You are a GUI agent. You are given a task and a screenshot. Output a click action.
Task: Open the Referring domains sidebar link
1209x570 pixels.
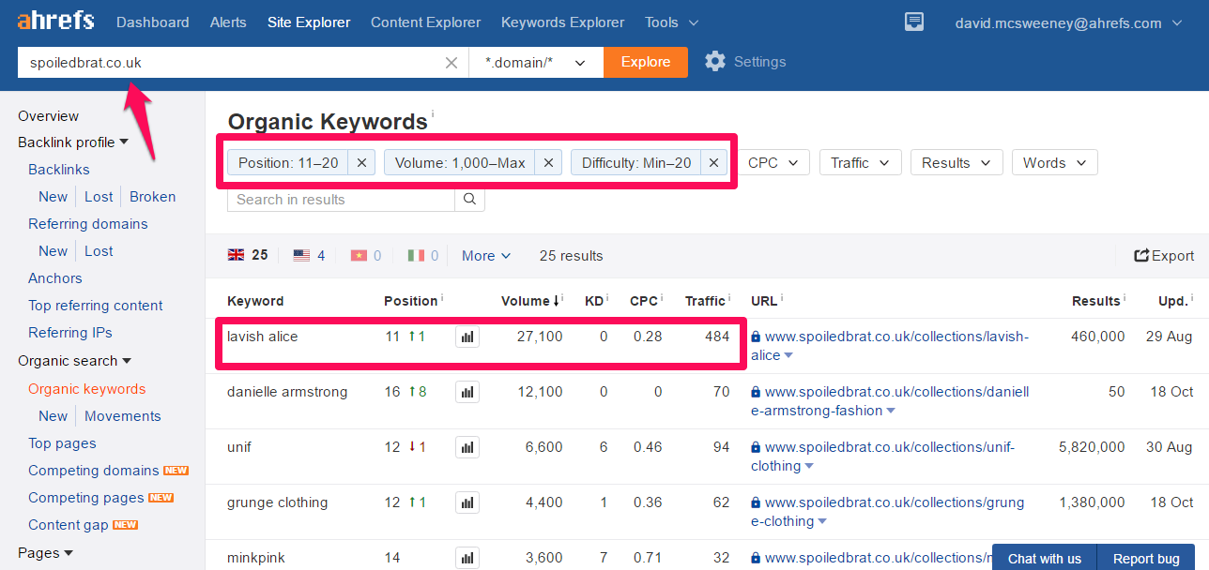click(88, 224)
